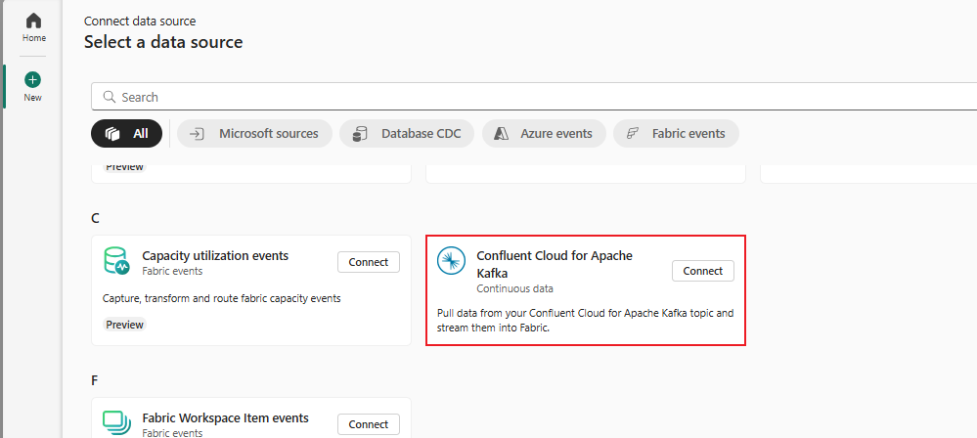Viewport: 977px width, 438px height.
Task: Click the Capacity utilization events title
Action: tap(215, 255)
